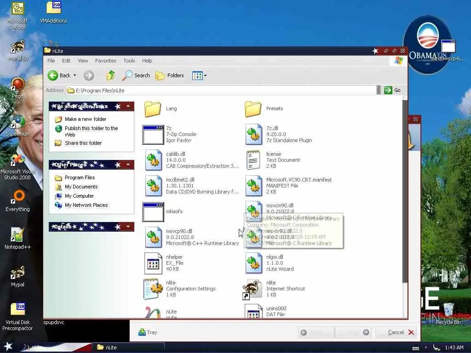Viewport: 471px width, 353px height.
Task: Click Cancel in the nLite wizard window
Action: coord(396,332)
